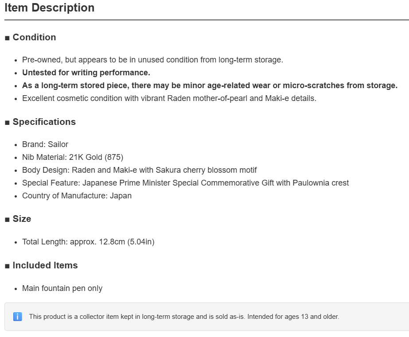Viewport: 409px width, 337px height.
Task: Click the Size section heading
Action: [x=22, y=219]
